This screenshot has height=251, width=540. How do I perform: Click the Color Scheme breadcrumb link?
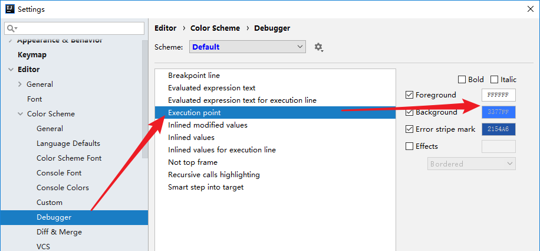coord(215,28)
